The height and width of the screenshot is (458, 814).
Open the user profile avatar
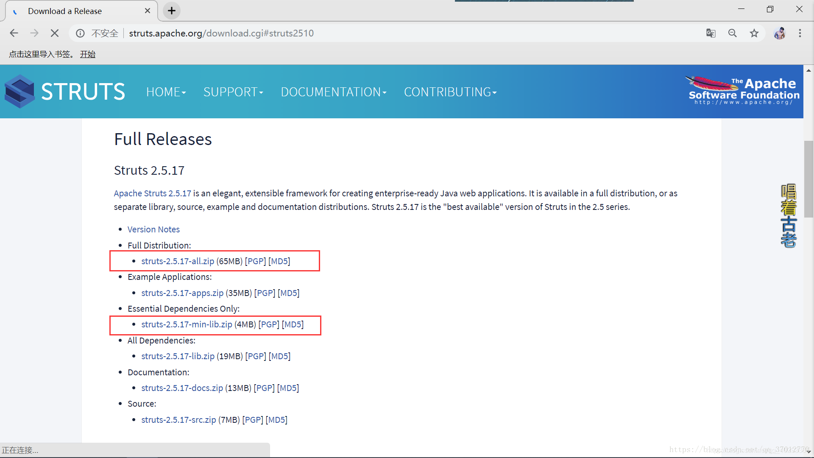[x=779, y=33]
